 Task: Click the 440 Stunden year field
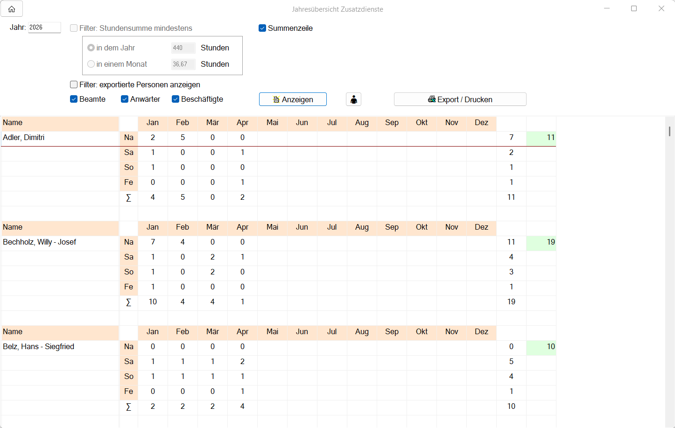[183, 48]
